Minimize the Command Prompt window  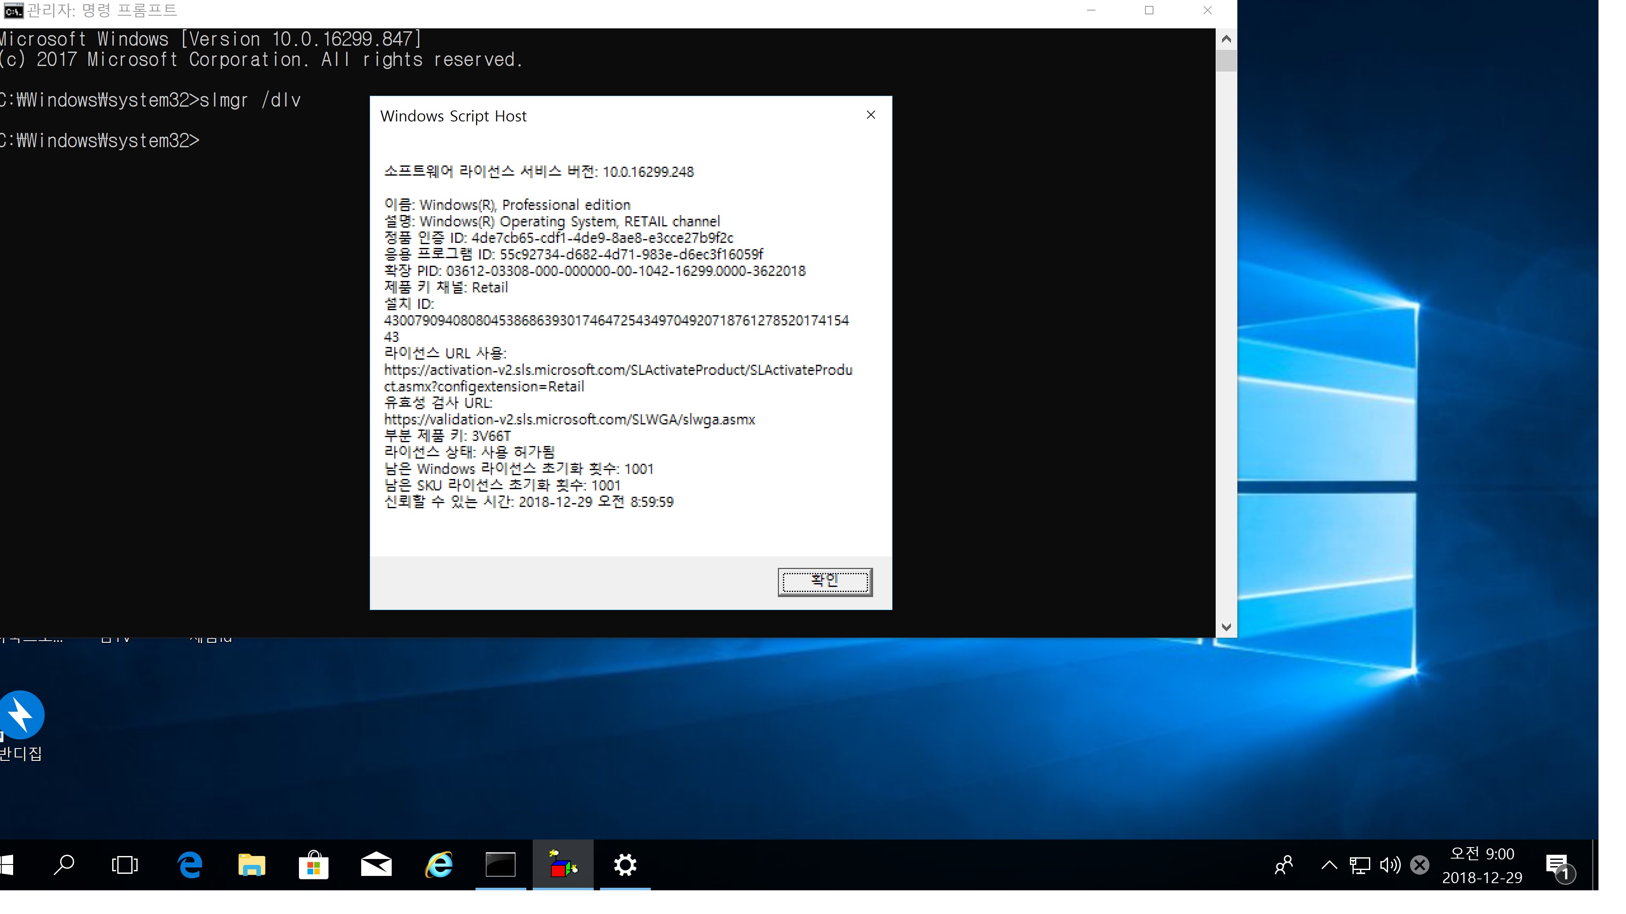coord(1091,10)
